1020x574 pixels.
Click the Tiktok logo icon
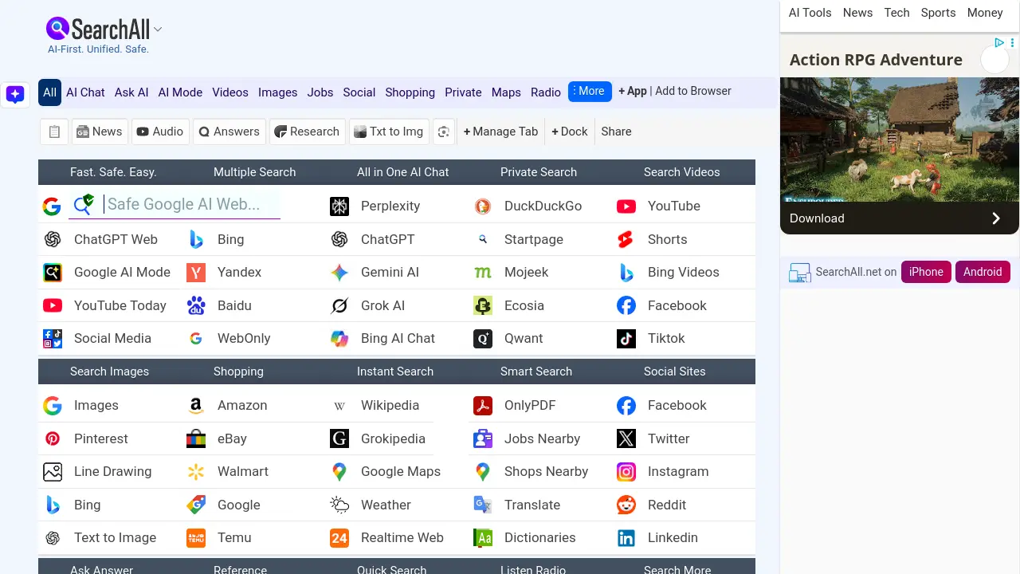coord(626,339)
